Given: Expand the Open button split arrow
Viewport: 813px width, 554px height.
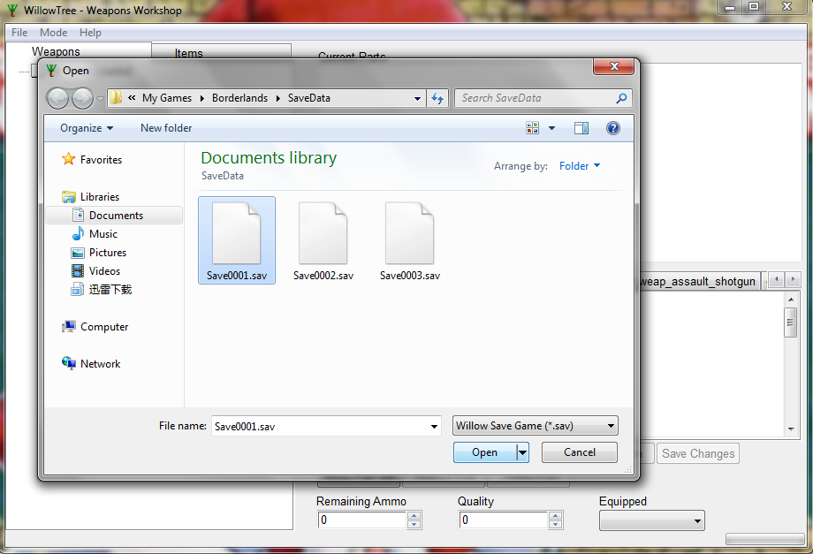Looking at the screenshot, I should (x=522, y=452).
